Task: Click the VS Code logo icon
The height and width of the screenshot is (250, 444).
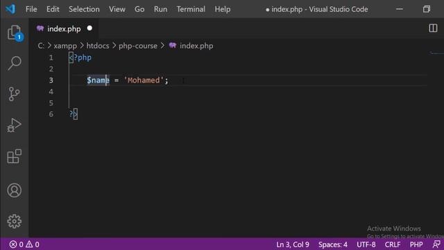Action: (10, 9)
